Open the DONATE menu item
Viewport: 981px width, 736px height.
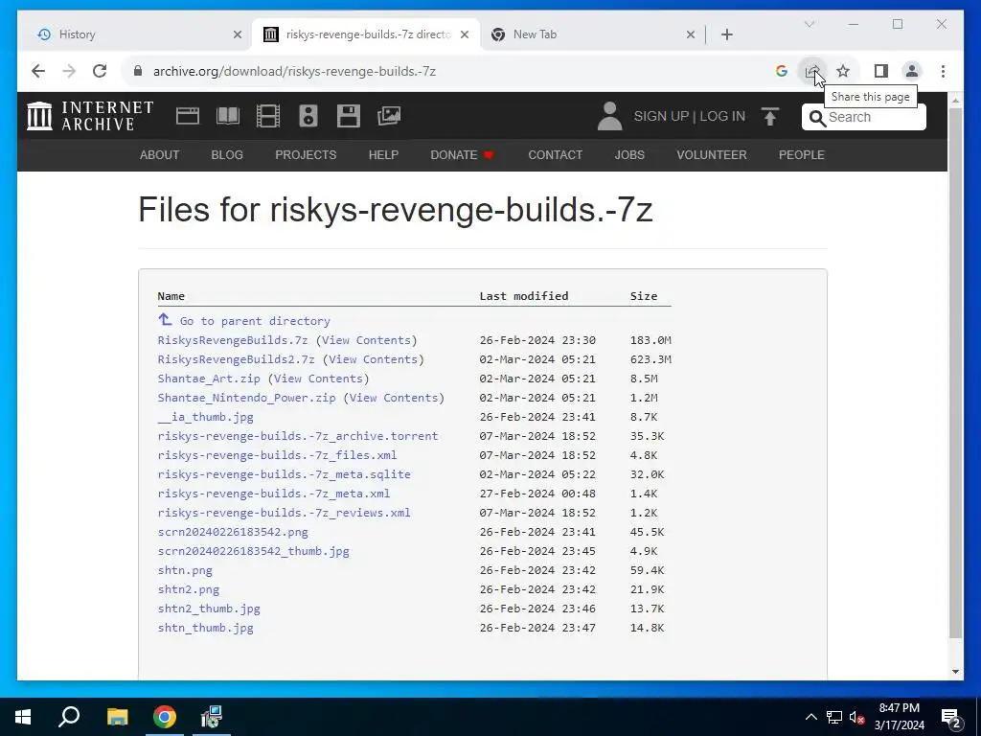[463, 154]
